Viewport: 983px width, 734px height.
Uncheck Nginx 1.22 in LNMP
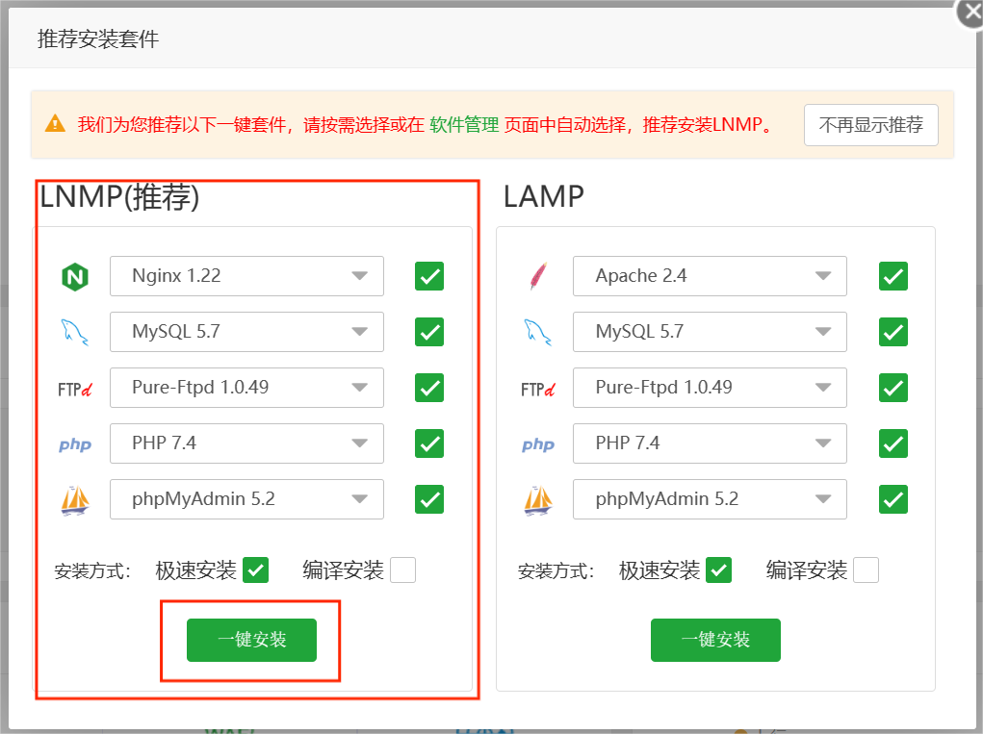pos(429,276)
